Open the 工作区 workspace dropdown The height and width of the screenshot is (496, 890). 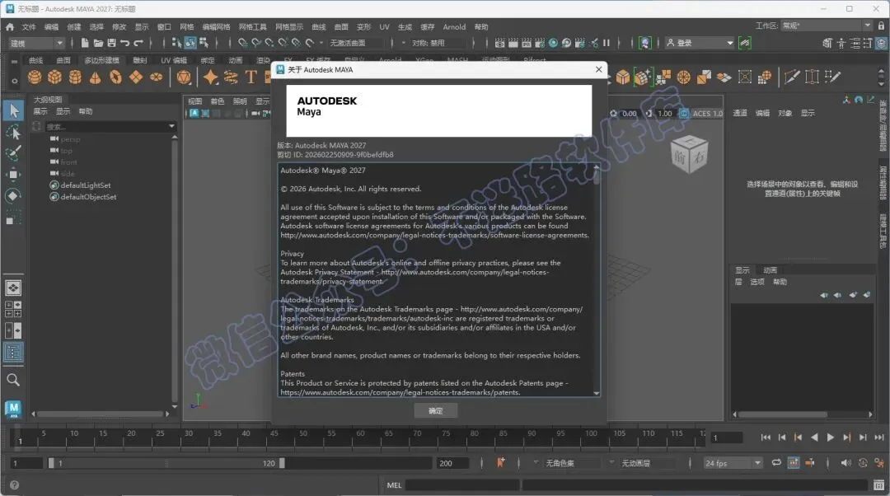point(827,26)
